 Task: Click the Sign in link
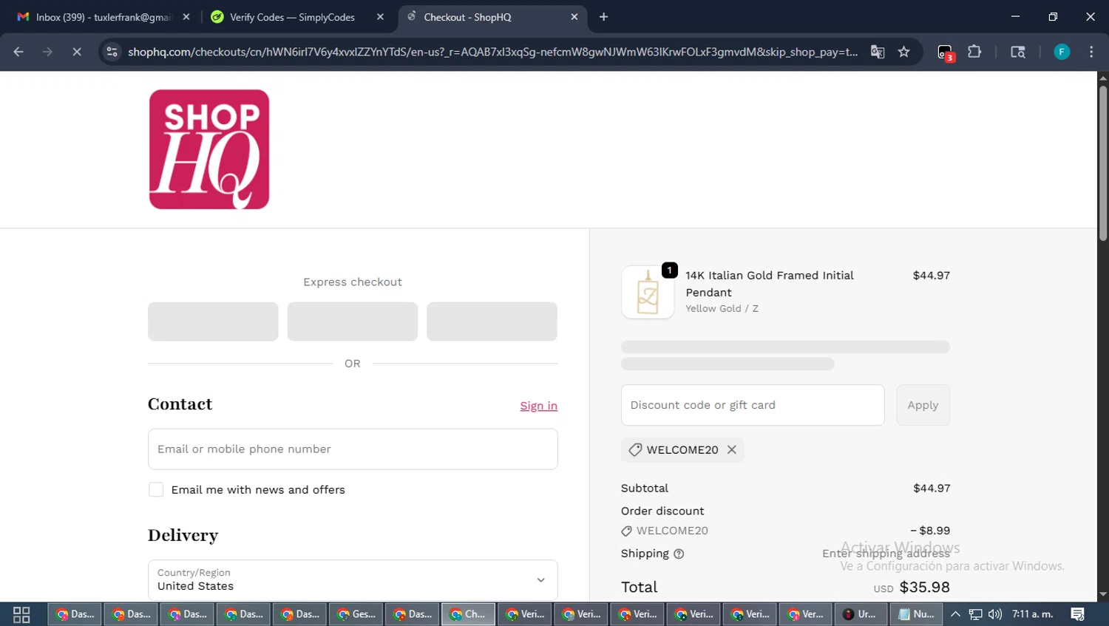pos(538,406)
